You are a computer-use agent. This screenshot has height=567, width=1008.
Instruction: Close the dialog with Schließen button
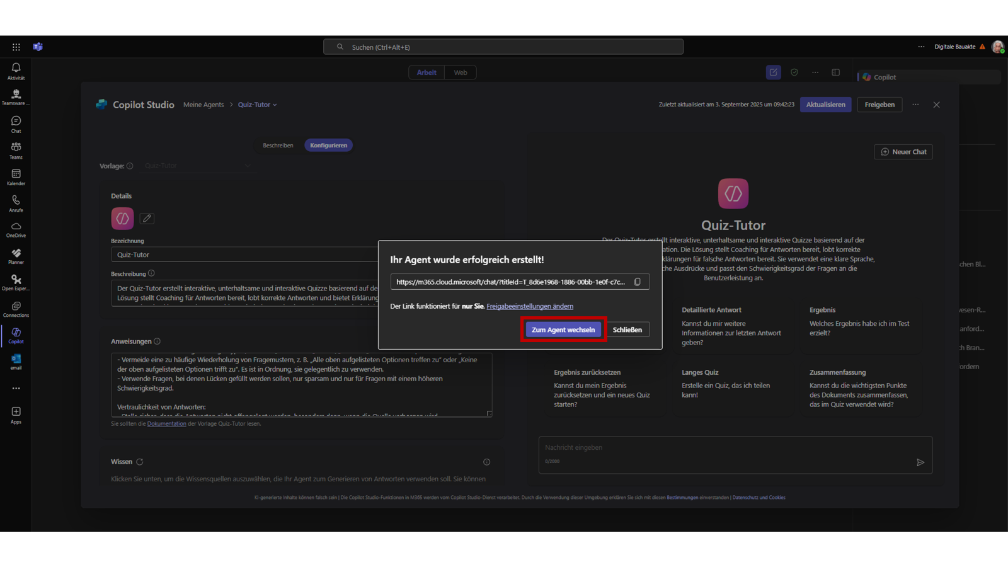click(x=627, y=329)
